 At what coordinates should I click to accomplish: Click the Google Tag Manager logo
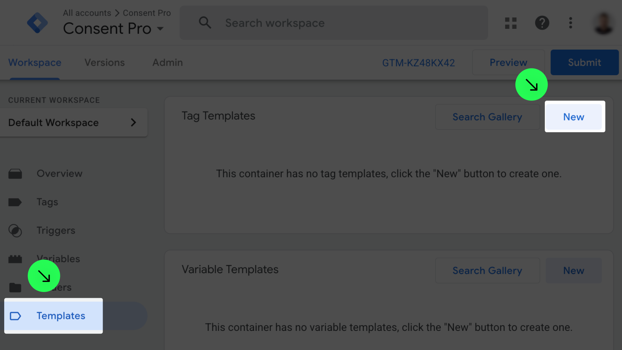(x=37, y=23)
